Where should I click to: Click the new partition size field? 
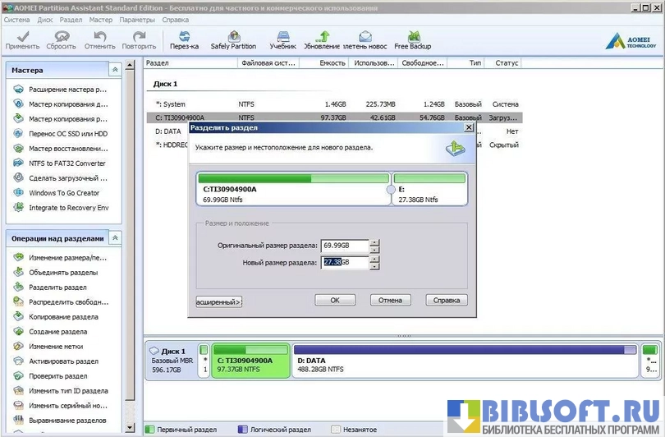point(343,262)
